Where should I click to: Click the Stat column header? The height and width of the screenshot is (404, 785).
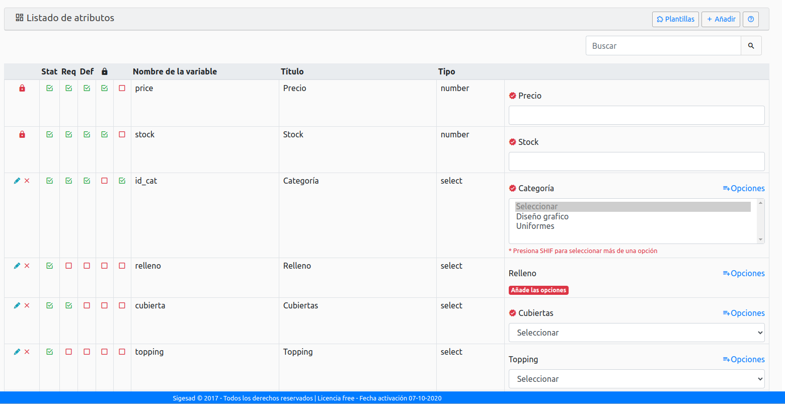point(49,71)
